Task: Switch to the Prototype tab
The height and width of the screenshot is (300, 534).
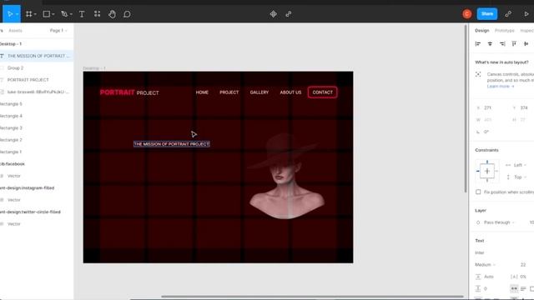Action: click(504, 31)
